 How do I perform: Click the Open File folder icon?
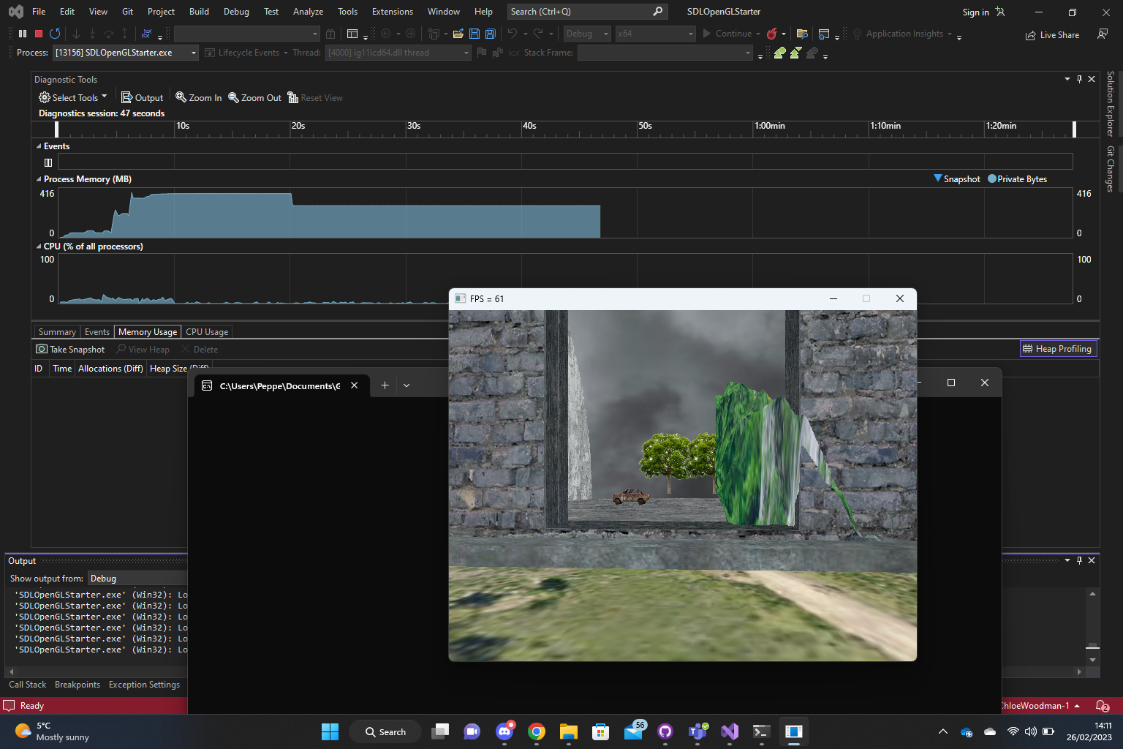pyautogui.click(x=458, y=34)
